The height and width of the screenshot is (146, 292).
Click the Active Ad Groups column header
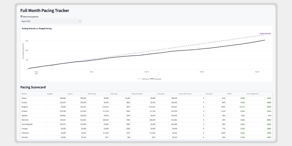tap(192, 94)
